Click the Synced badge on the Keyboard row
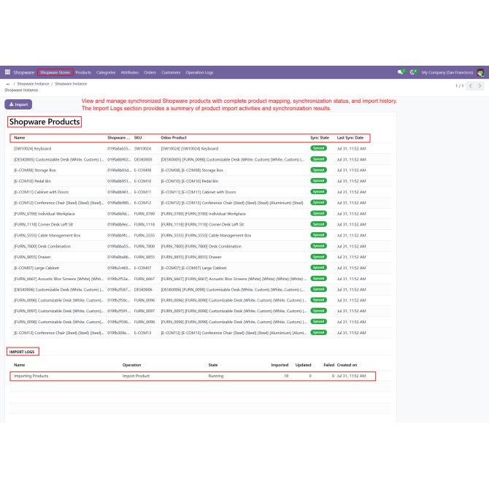Image resolution: width=489 pixels, height=489 pixels. [x=318, y=148]
